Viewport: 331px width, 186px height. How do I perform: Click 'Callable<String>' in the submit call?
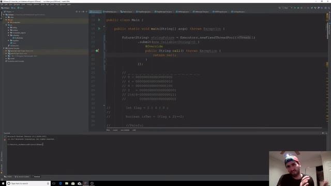point(178,42)
